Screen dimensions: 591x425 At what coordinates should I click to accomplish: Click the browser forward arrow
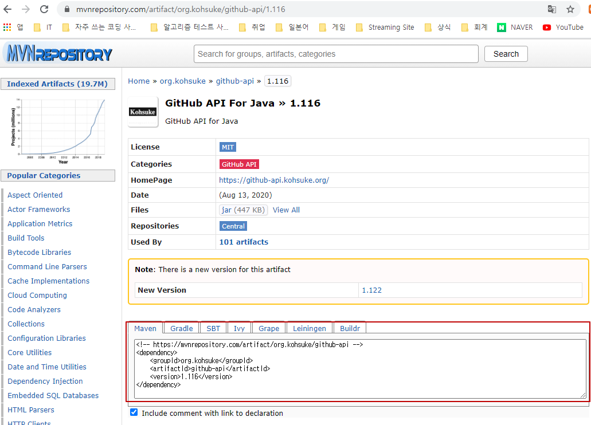click(26, 9)
